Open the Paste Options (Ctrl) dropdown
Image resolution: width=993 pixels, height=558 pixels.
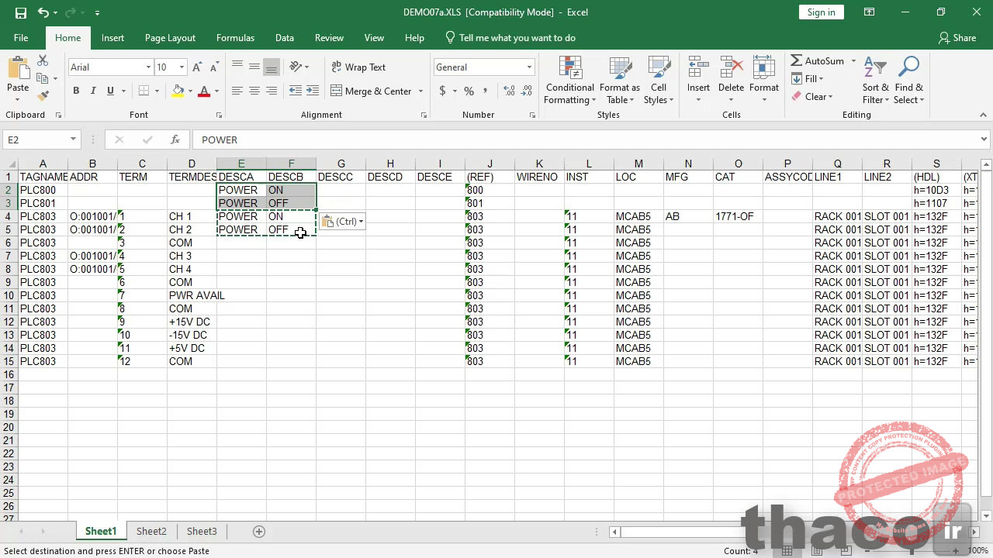[342, 222]
